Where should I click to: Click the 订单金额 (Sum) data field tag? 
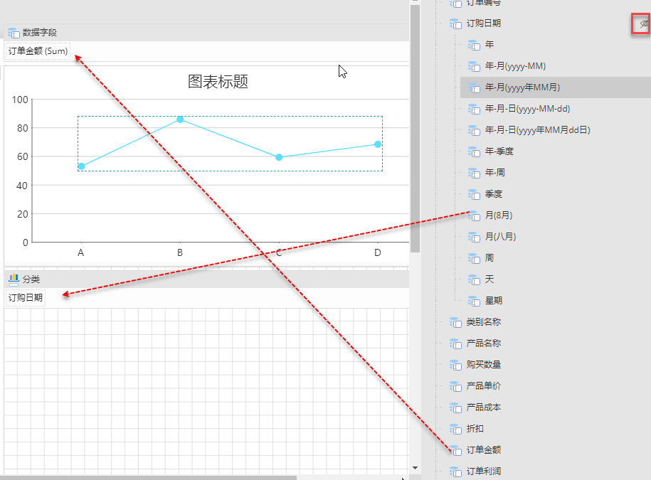pyautogui.click(x=38, y=51)
